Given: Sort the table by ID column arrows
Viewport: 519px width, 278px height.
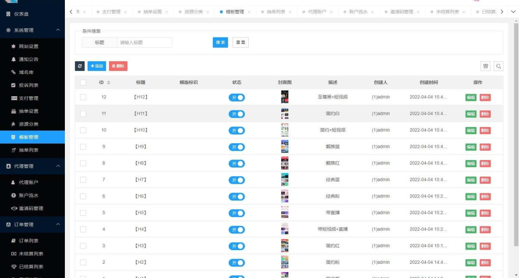Looking at the screenshot, I should (108, 83).
